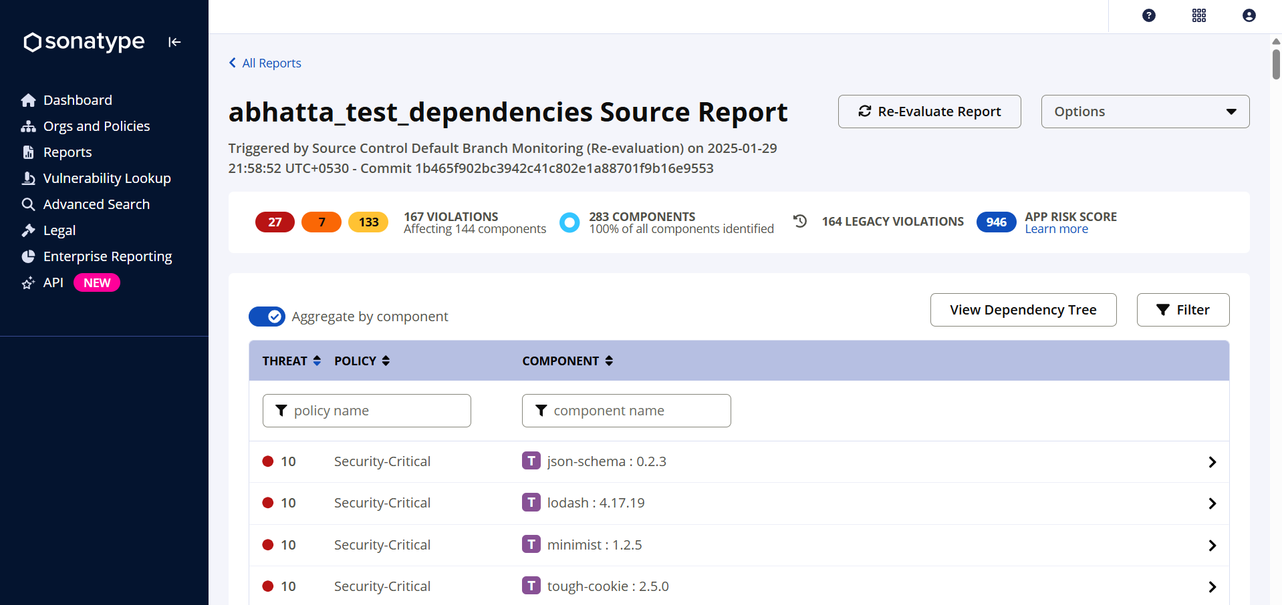Viewport: 1282px width, 605px height.
Task: Open the Options dropdown
Action: click(1145, 112)
